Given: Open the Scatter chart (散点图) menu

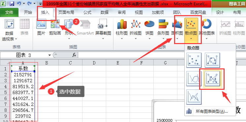Looking at the screenshot, I should (x=191, y=31).
